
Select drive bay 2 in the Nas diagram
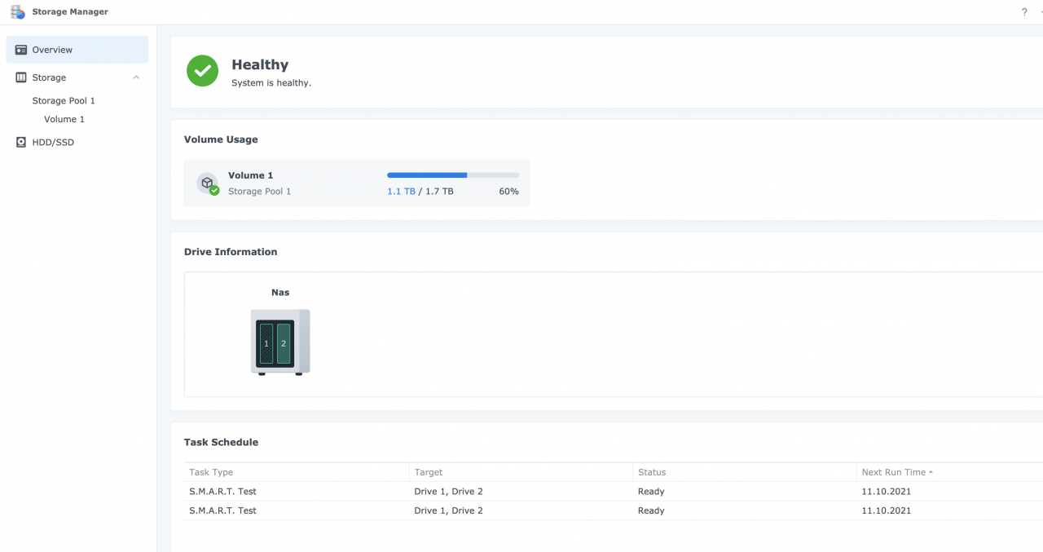(x=283, y=343)
